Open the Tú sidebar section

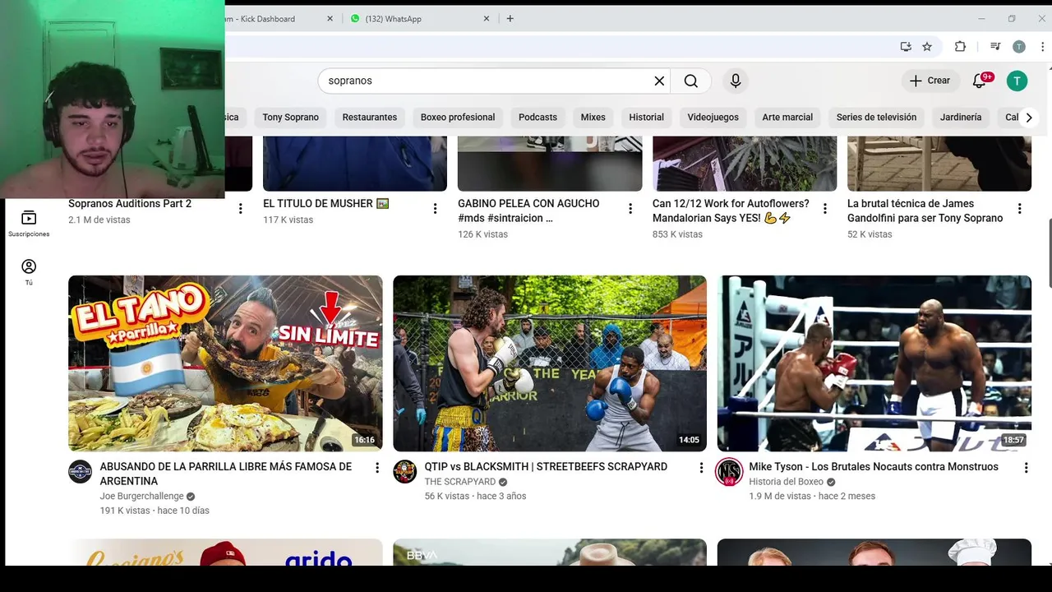coord(29,272)
